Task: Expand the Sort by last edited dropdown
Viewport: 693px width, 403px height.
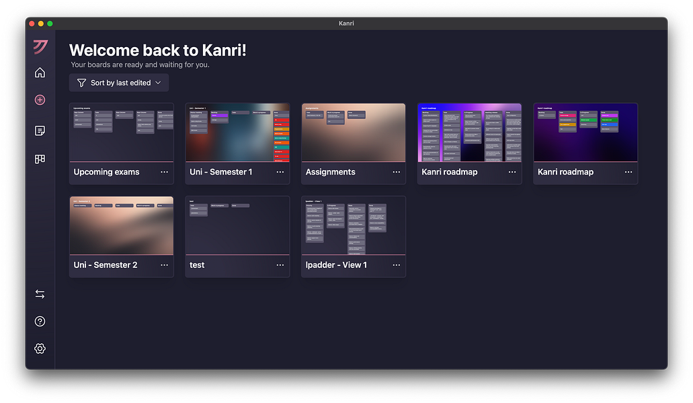Action: (119, 83)
